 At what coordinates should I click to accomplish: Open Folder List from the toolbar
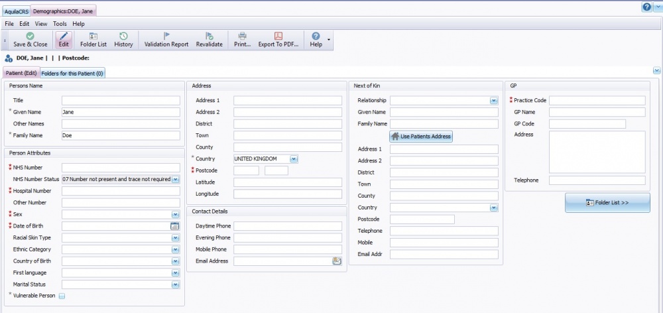click(93, 40)
